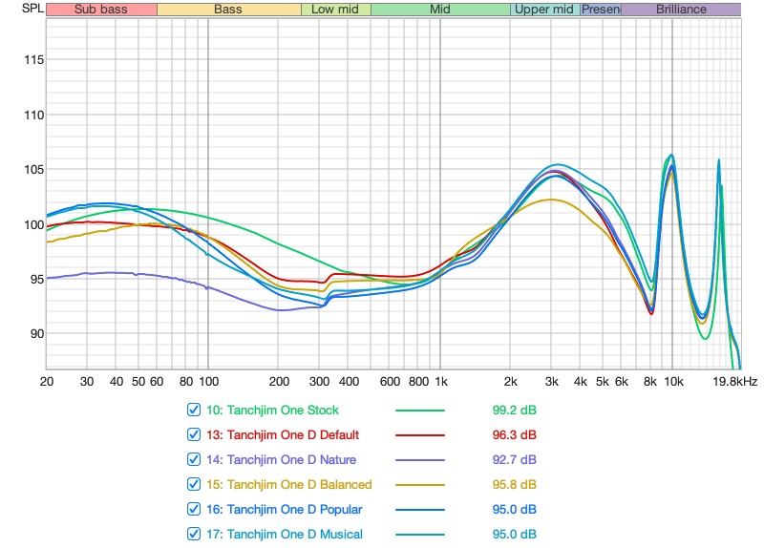Image resolution: width=764 pixels, height=548 pixels.
Task: Select the Sub bass frequency band label
Action: click(x=101, y=10)
